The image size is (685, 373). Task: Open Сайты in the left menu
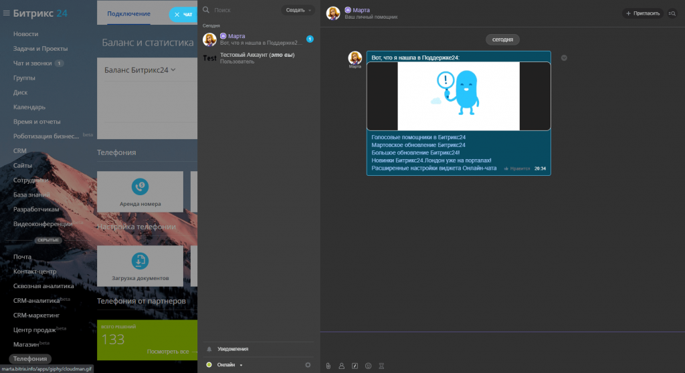[22, 166]
